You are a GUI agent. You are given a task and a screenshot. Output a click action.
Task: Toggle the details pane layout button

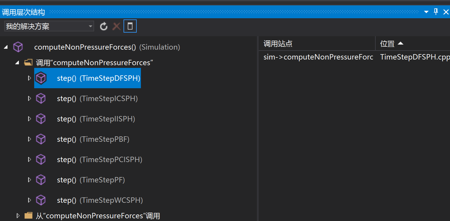click(130, 26)
